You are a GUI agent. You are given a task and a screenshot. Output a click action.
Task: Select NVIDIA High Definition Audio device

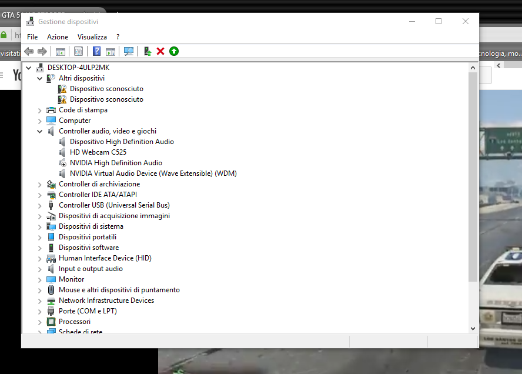[x=116, y=163]
